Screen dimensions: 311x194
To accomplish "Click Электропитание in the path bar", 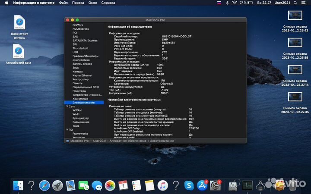I will (x=162, y=141).
